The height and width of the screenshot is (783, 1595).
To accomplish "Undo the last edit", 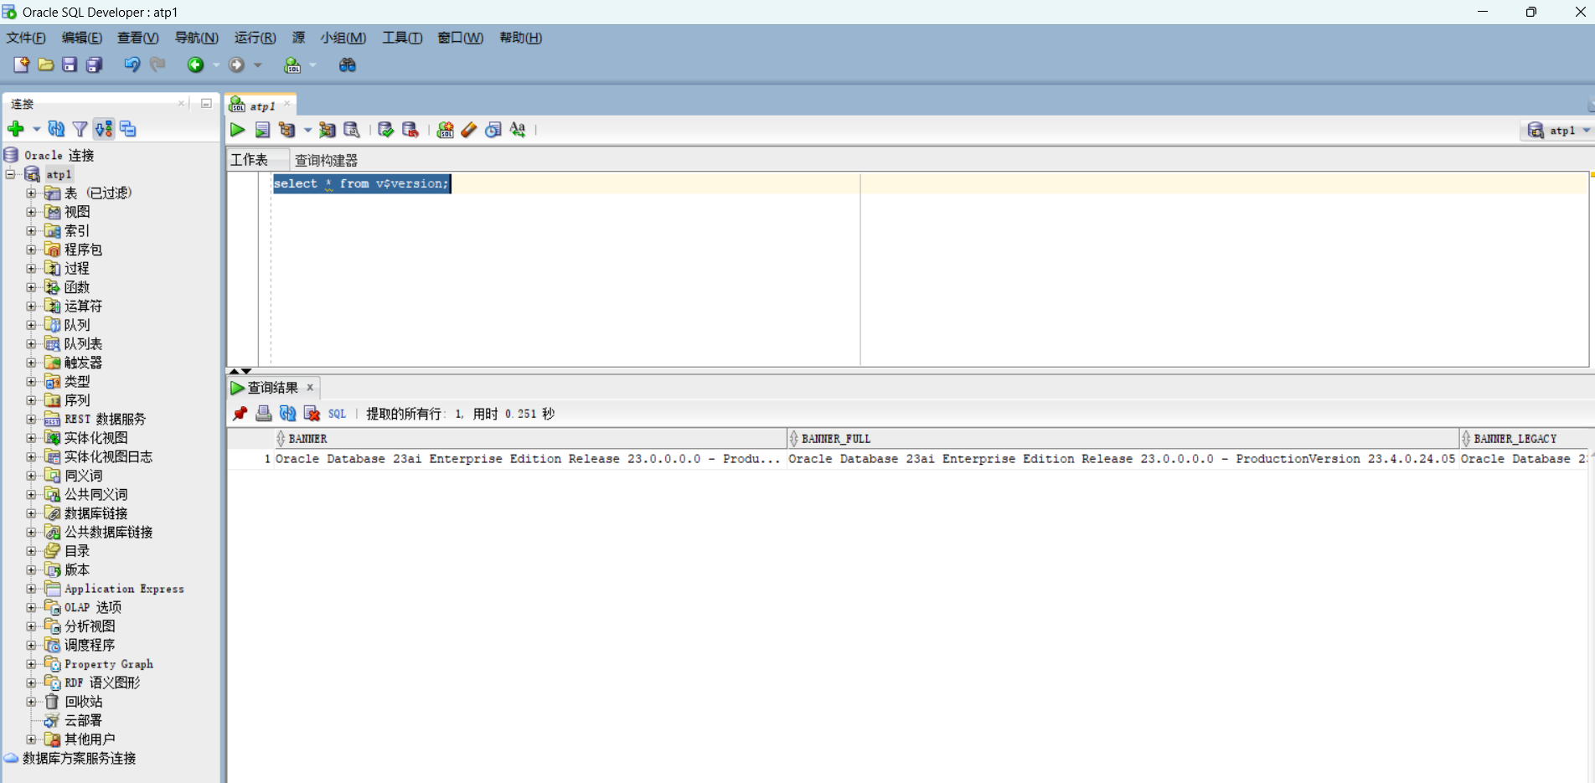I will coord(132,64).
